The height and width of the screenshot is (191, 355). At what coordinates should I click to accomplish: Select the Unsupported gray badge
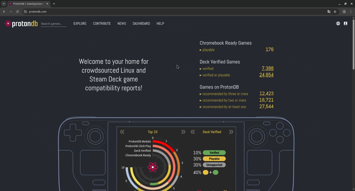214,165
